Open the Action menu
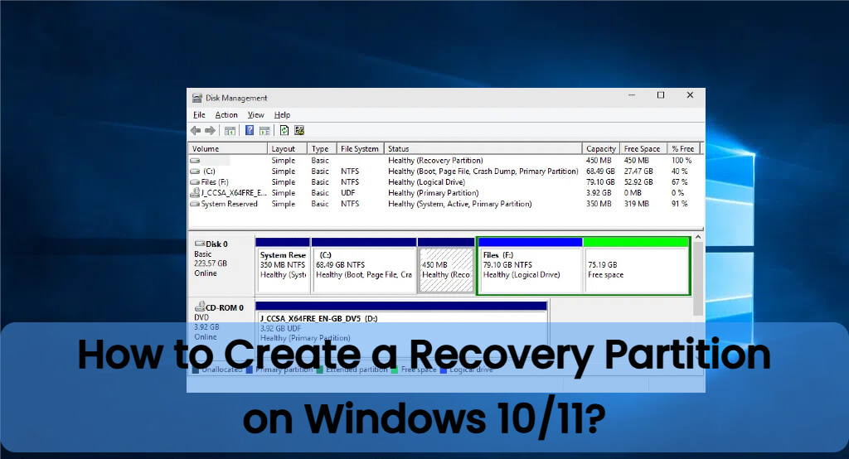 [x=226, y=114]
